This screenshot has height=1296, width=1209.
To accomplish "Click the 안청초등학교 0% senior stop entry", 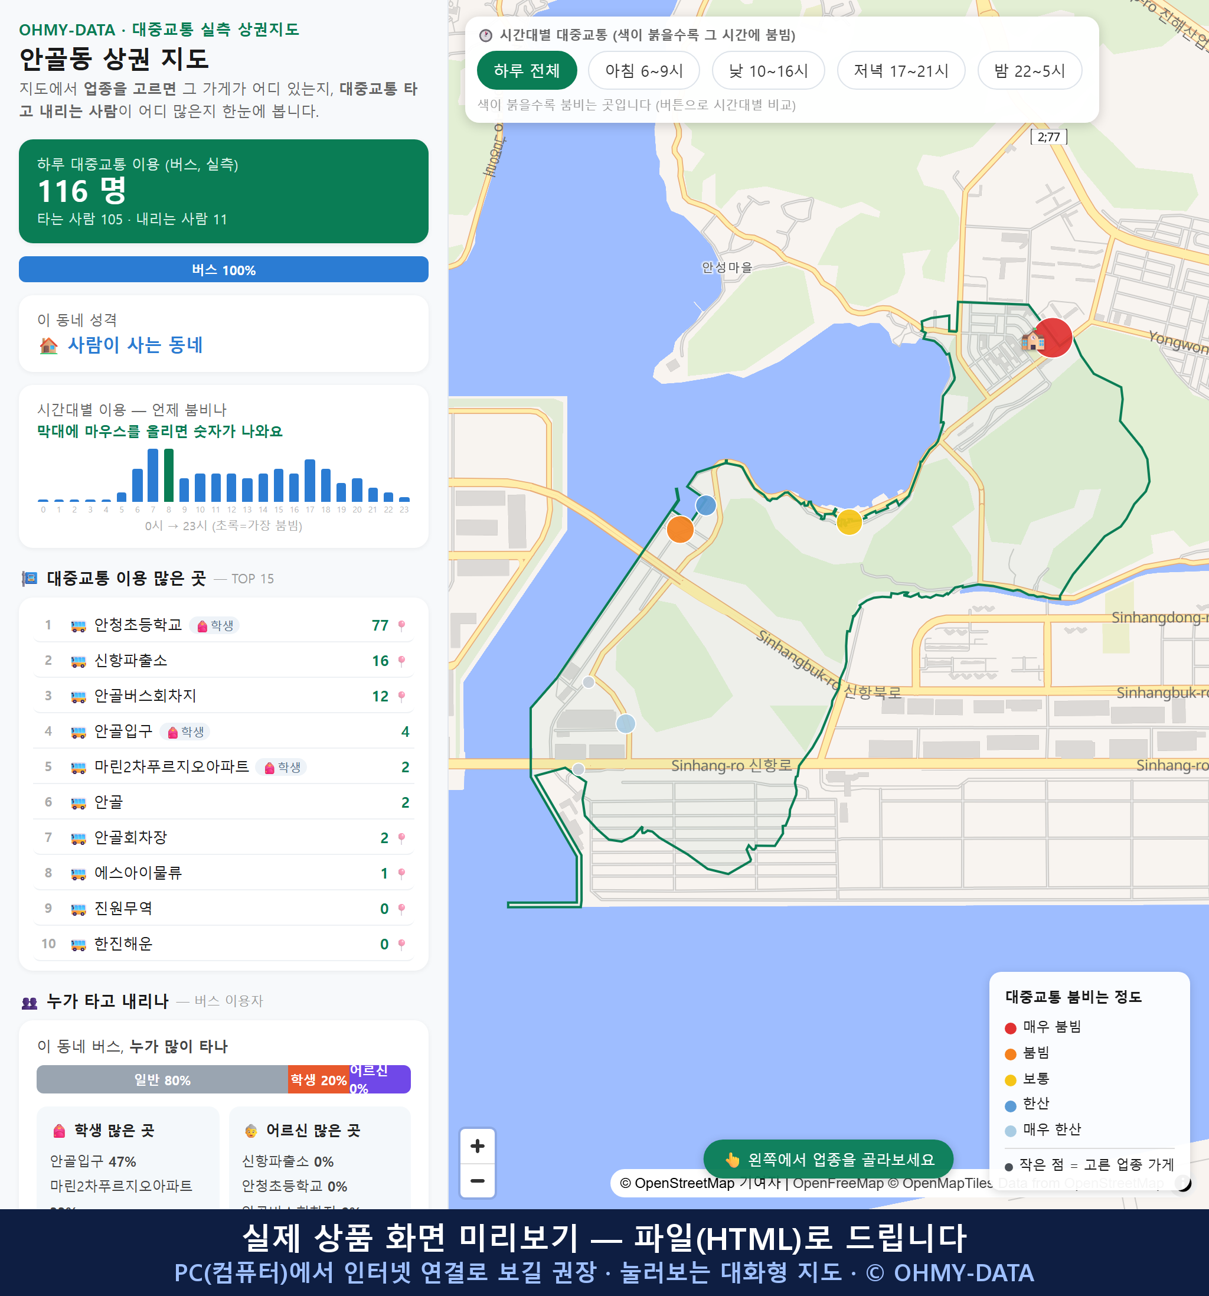I will click(294, 1187).
